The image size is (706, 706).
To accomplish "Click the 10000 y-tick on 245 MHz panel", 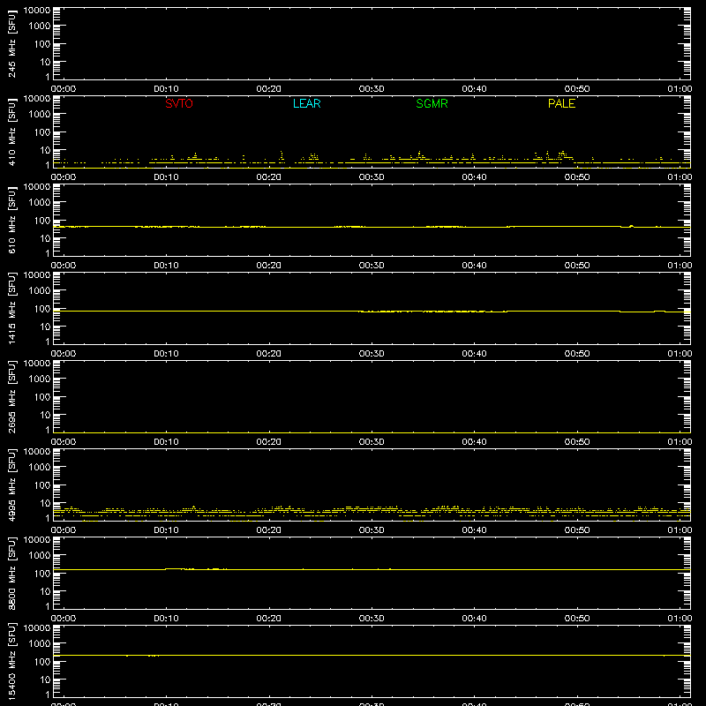I will click(x=37, y=11).
